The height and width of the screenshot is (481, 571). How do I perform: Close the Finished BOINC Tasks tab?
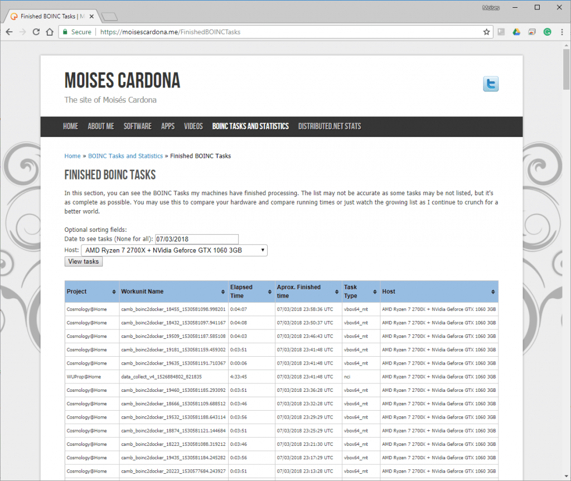tap(92, 16)
